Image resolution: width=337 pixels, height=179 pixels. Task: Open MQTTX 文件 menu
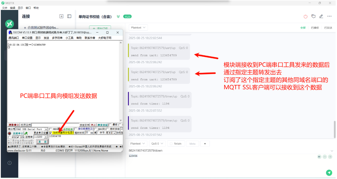pyautogui.click(x=5, y=8)
